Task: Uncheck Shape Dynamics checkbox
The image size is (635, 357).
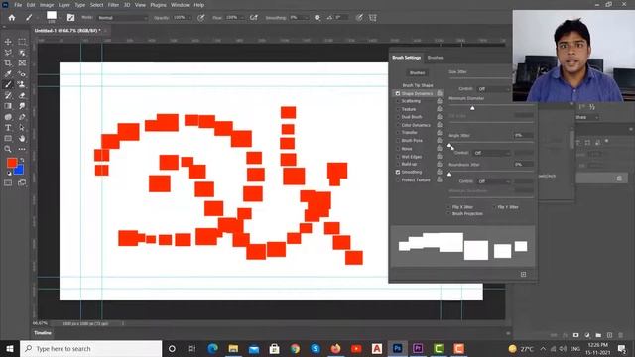Action: coord(398,93)
